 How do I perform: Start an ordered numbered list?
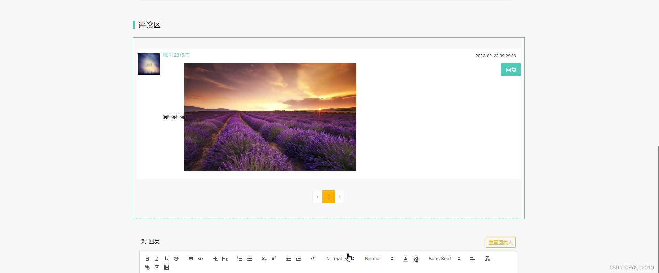[x=240, y=259]
